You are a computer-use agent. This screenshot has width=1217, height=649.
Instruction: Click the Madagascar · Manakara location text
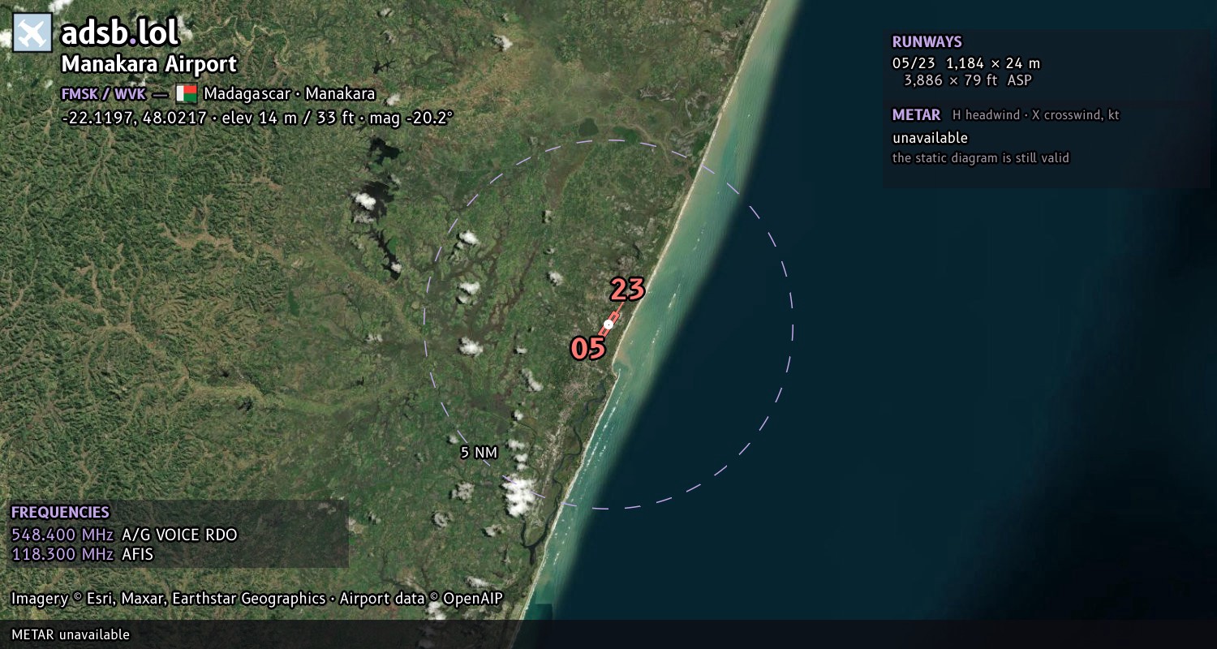coord(290,93)
